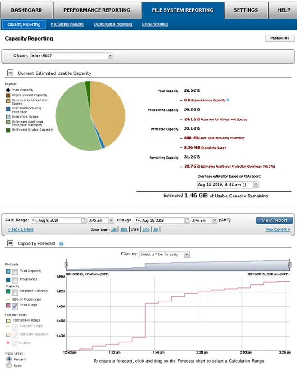Open the Quota Reporting link
The width and height of the screenshot is (297, 374).
click(x=155, y=24)
